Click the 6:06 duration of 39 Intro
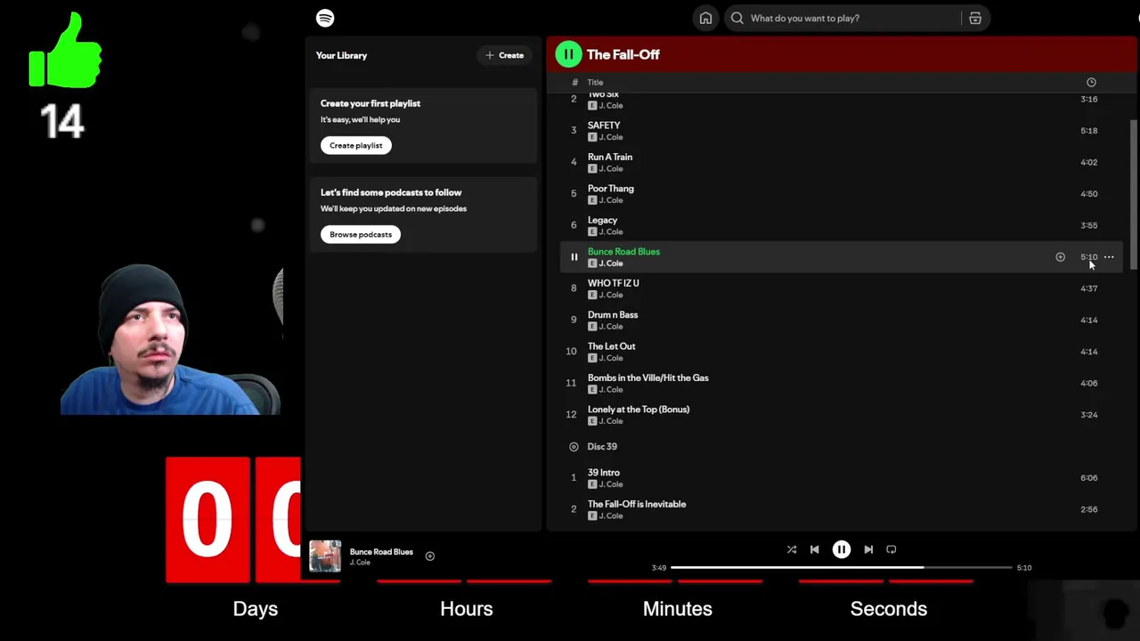Viewport: 1140px width, 641px height. coord(1089,478)
